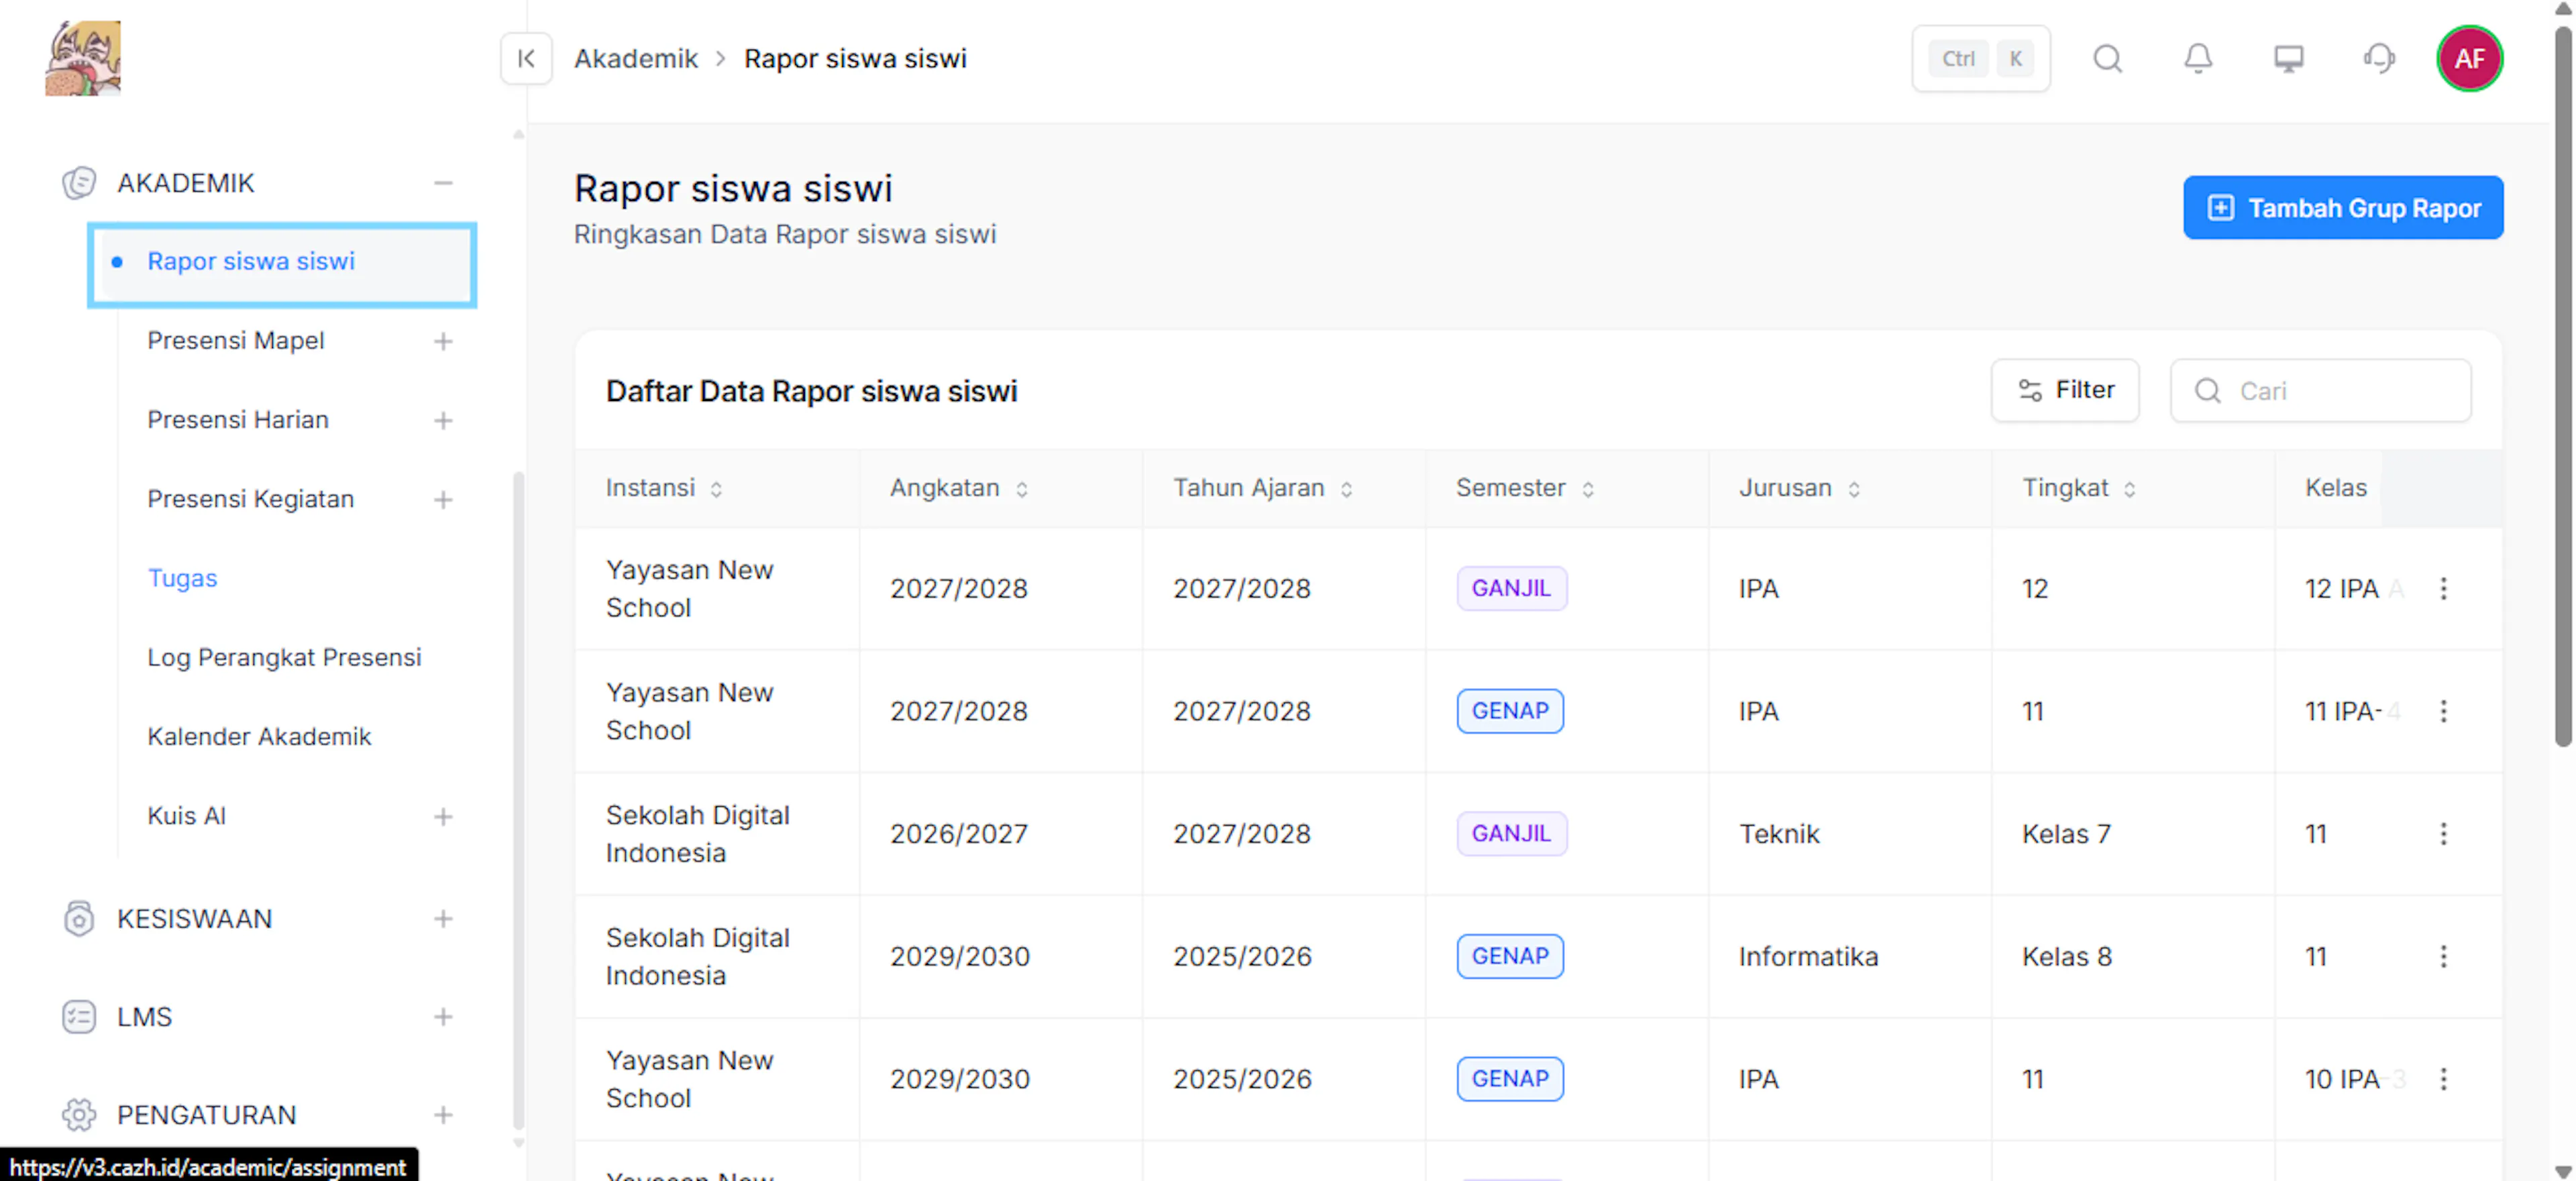Expand Kuis AI submenu
The width and height of the screenshot is (2576, 1181).
point(443,816)
